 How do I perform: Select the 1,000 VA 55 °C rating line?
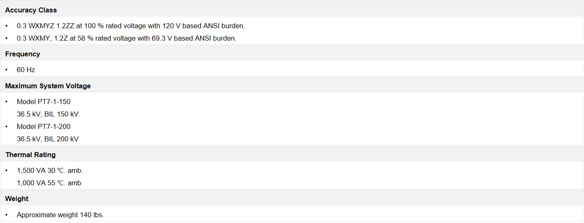pyautogui.click(x=49, y=183)
